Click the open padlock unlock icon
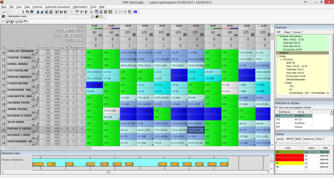 tap(42, 12)
